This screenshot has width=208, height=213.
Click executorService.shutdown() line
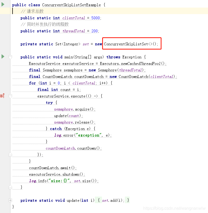57,174
